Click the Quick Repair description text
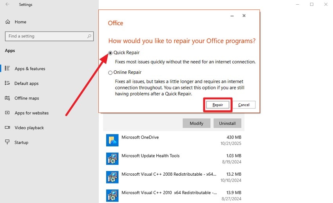Image resolution: width=333 pixels, height=203 pixels. [185, 62]
